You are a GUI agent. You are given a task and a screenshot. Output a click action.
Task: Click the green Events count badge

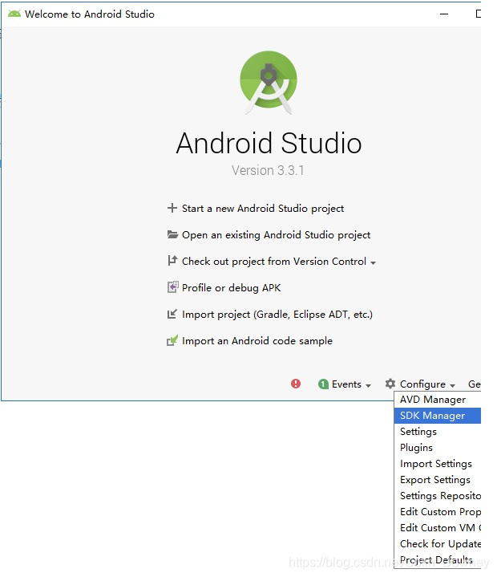323,384
